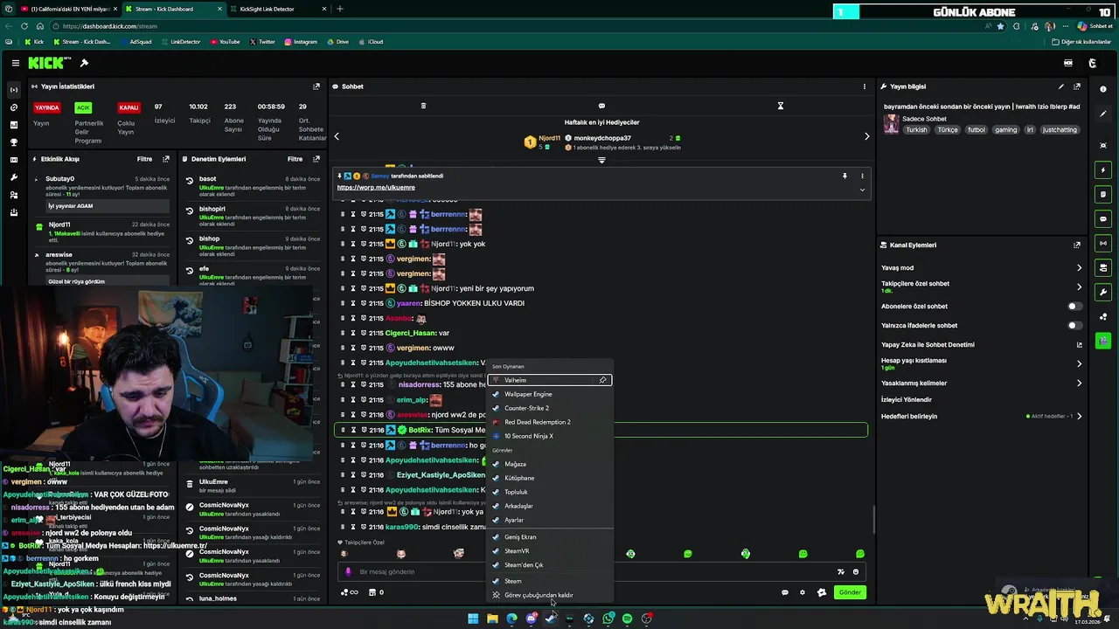The height and width of the screenshot is (629, 1119).
Task: Click the justchatting tag
Action: (x=1060, y=129)
